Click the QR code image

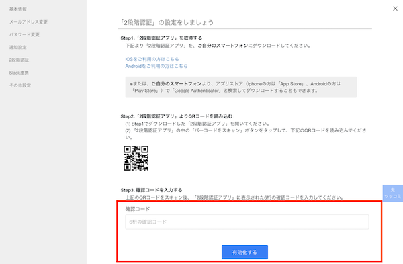pos(136,158)
